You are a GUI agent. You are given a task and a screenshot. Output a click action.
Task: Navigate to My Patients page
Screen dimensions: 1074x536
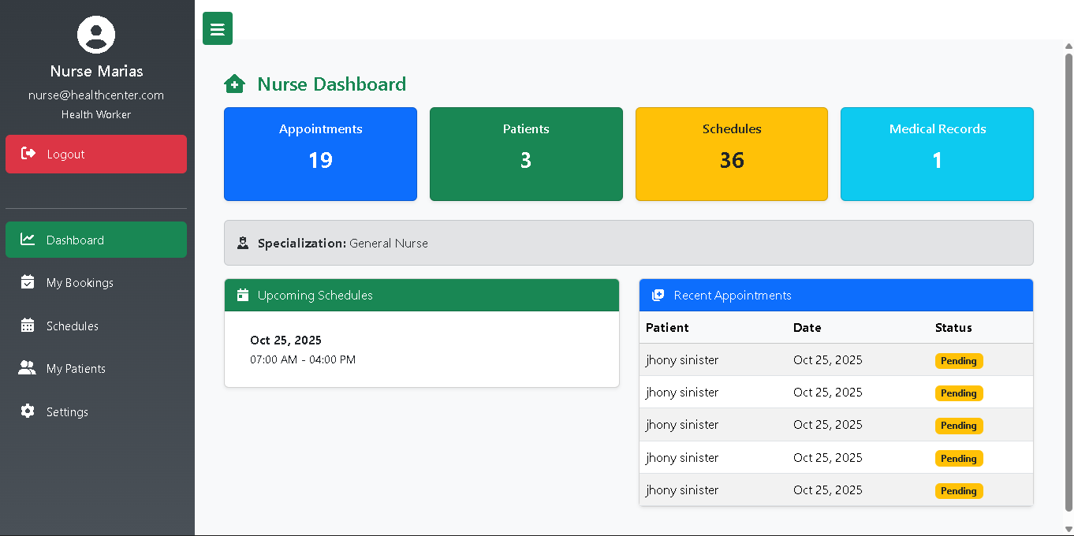tap(75, 368)
